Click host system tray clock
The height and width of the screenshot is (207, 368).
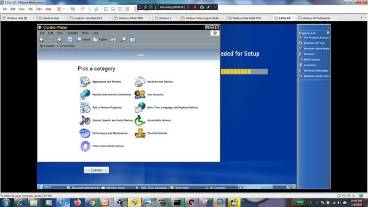356,202
